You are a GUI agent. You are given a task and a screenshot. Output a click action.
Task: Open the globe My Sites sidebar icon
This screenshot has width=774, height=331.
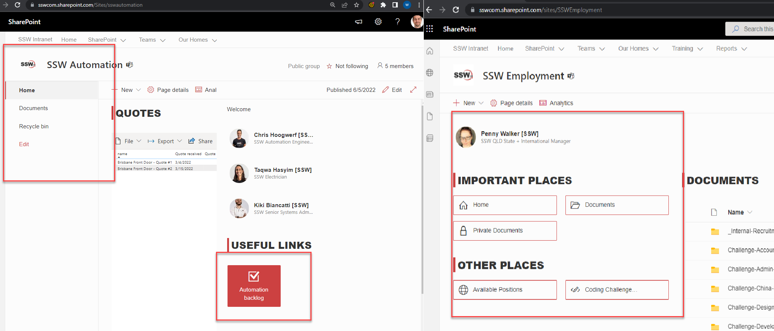click(x=430, y=73)
